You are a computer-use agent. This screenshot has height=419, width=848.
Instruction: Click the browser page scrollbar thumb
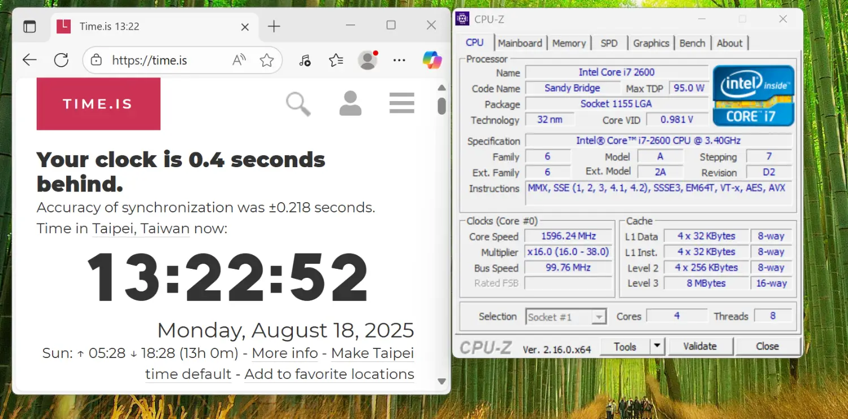[x=442, y=106]
